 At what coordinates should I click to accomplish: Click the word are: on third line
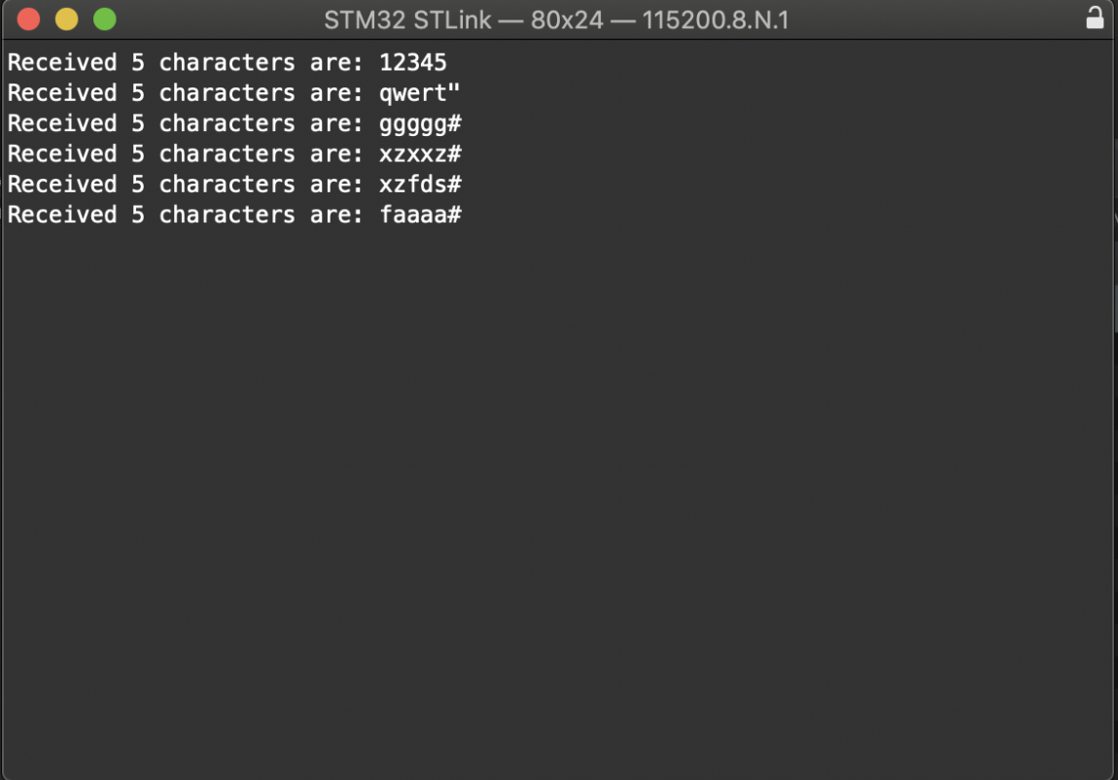pos(336,123)
